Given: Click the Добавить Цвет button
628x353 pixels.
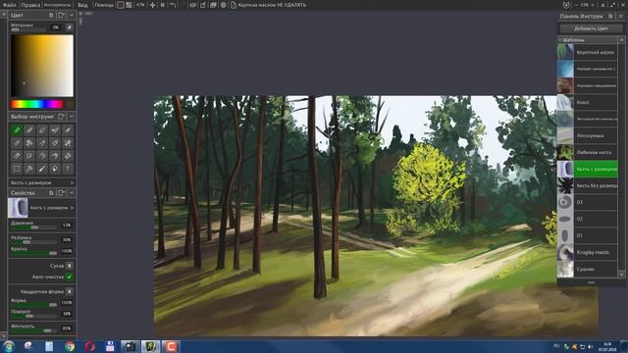Looking at the screenshot, I should point(591,28).
